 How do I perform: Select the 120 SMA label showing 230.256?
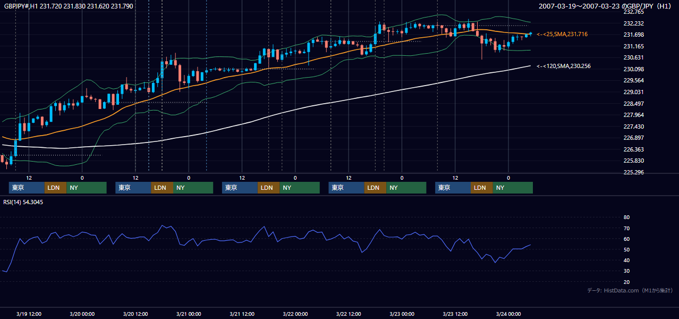click(564, 66)
